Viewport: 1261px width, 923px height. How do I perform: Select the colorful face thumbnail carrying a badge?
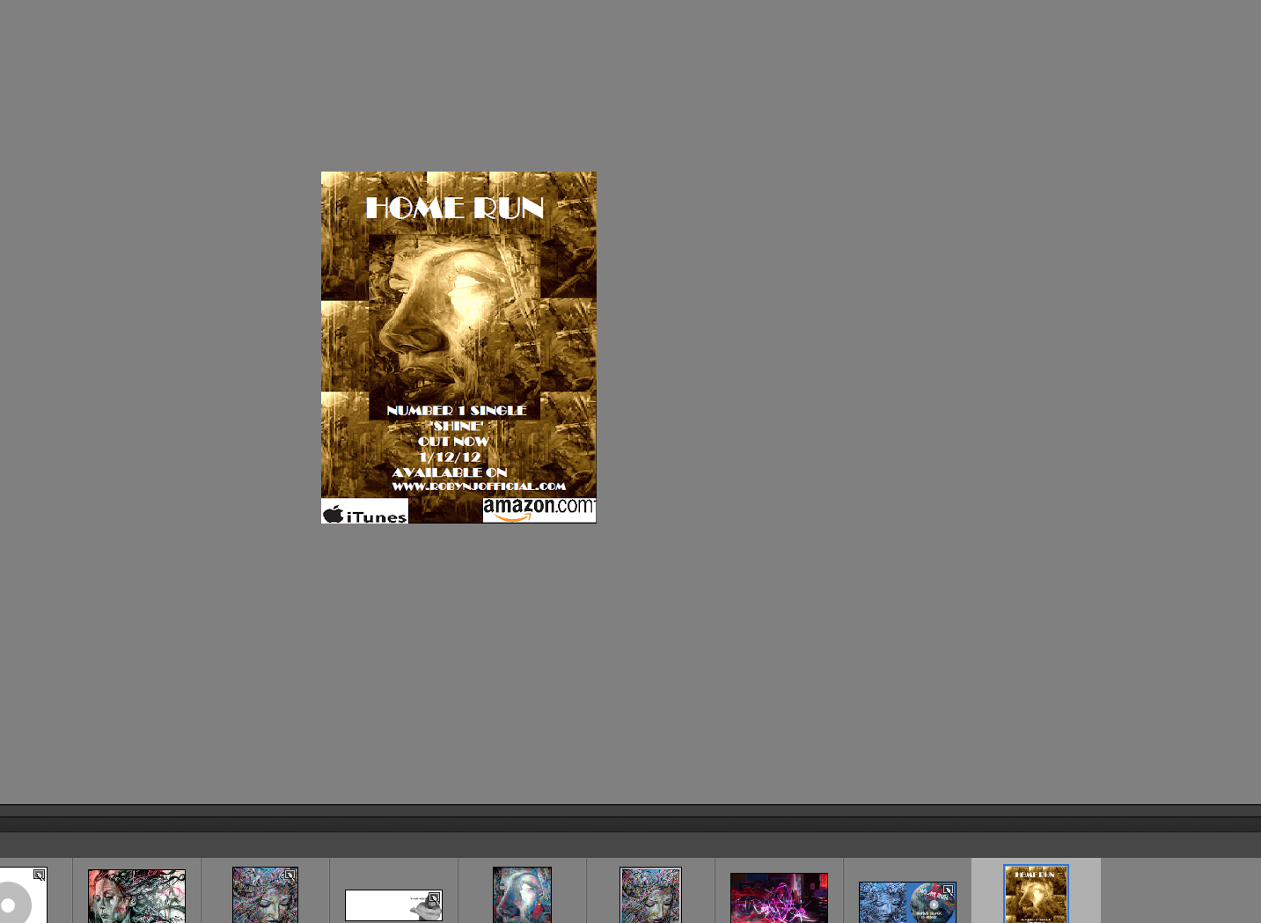pyautogui.click(x=265, y=896)
